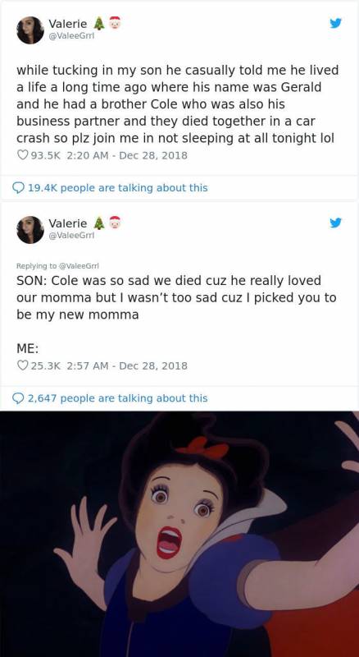The width and height of the screenshot is (359, 657).
Task: Visit the @ValeeGrrl handle under reply tweet name
Action: tap(71, 236)
